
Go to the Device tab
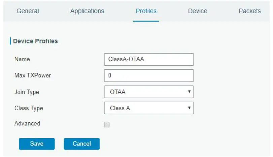pyautogui.click(x=198, y=11)
